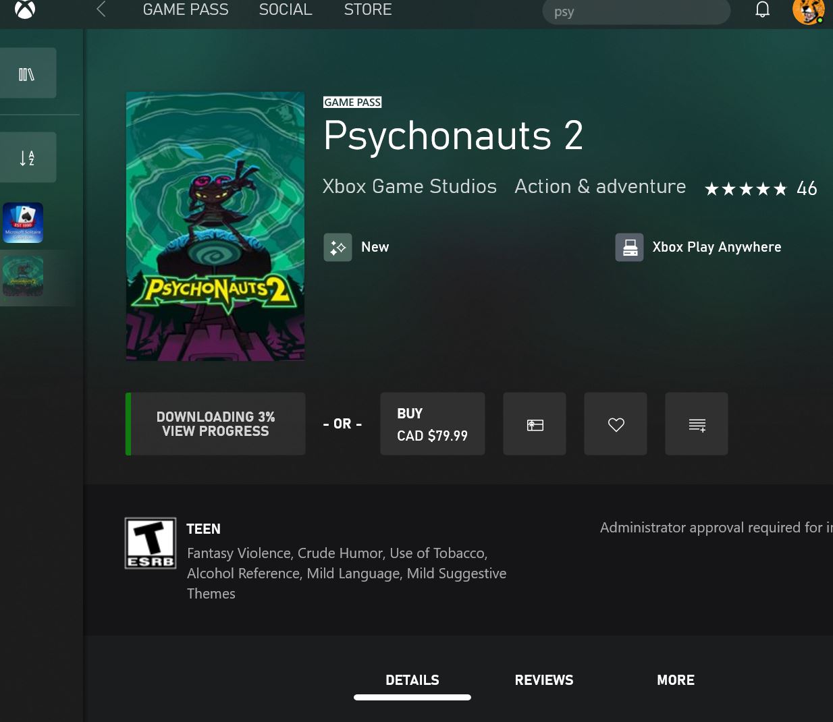
Task: Go back using the left arrow
Action: pos(101,9)
